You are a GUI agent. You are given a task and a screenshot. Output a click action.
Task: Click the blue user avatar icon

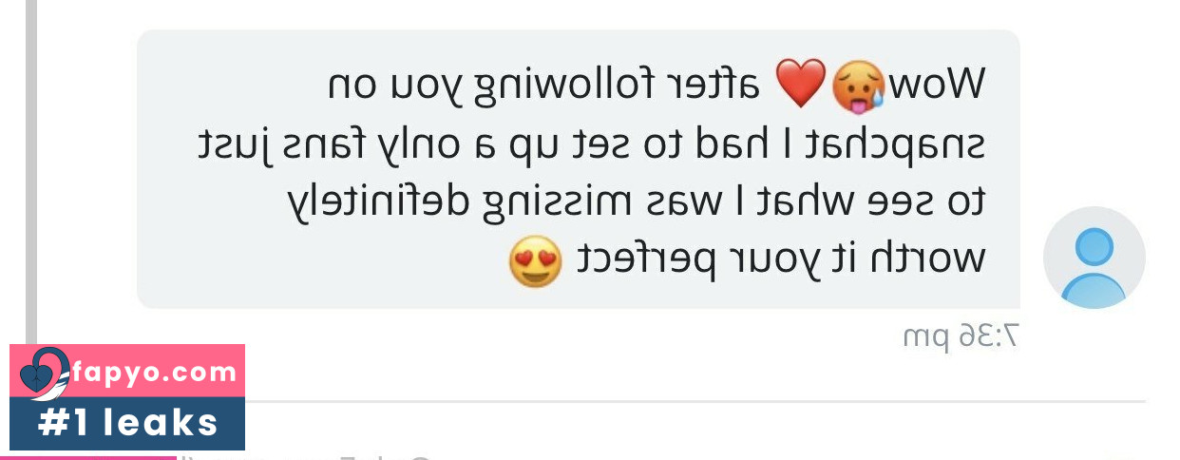[1094, 258]
